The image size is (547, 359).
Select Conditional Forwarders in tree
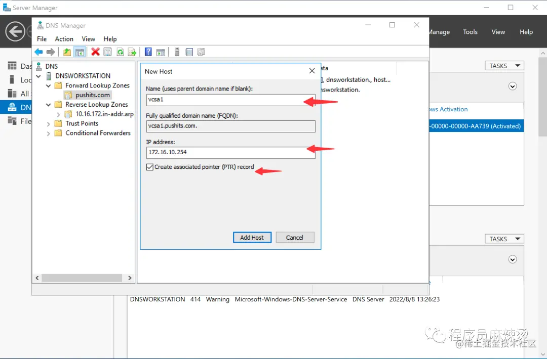(98, 133)
